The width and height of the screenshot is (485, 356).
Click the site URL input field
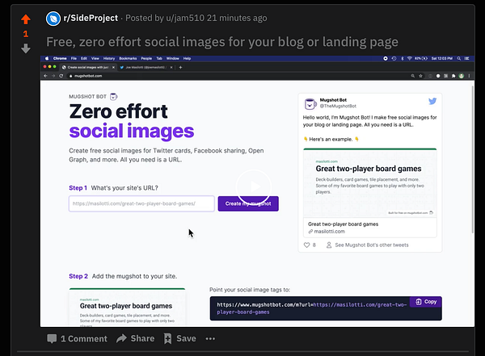[x=141, y=203]
